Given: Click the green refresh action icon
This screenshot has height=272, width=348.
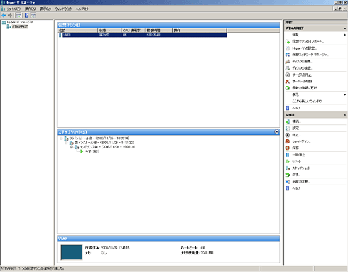Looking at the screenshot, I should point(288,88).
